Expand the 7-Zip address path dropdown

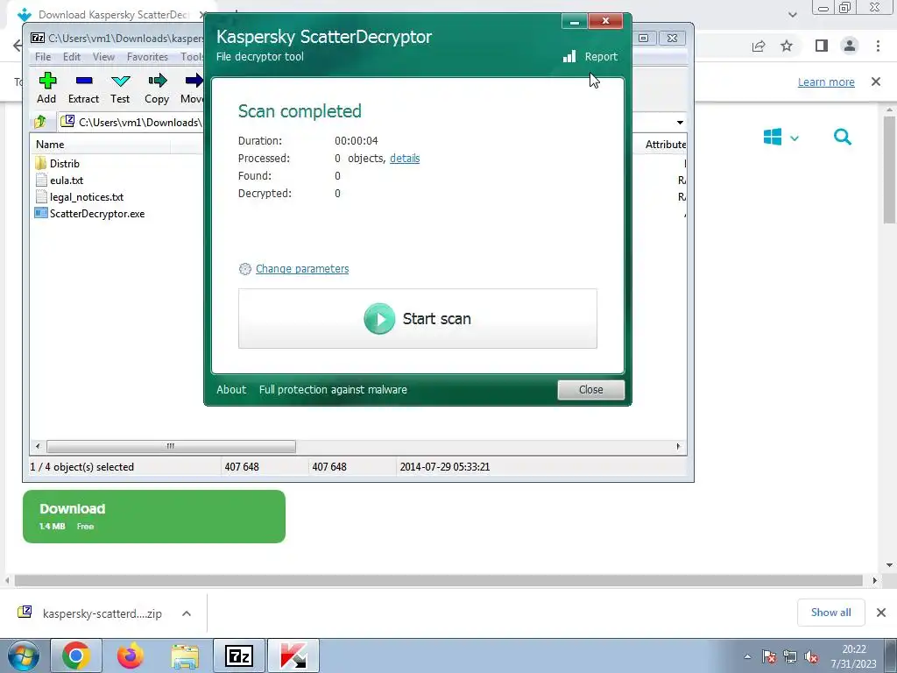click(680, 122)
